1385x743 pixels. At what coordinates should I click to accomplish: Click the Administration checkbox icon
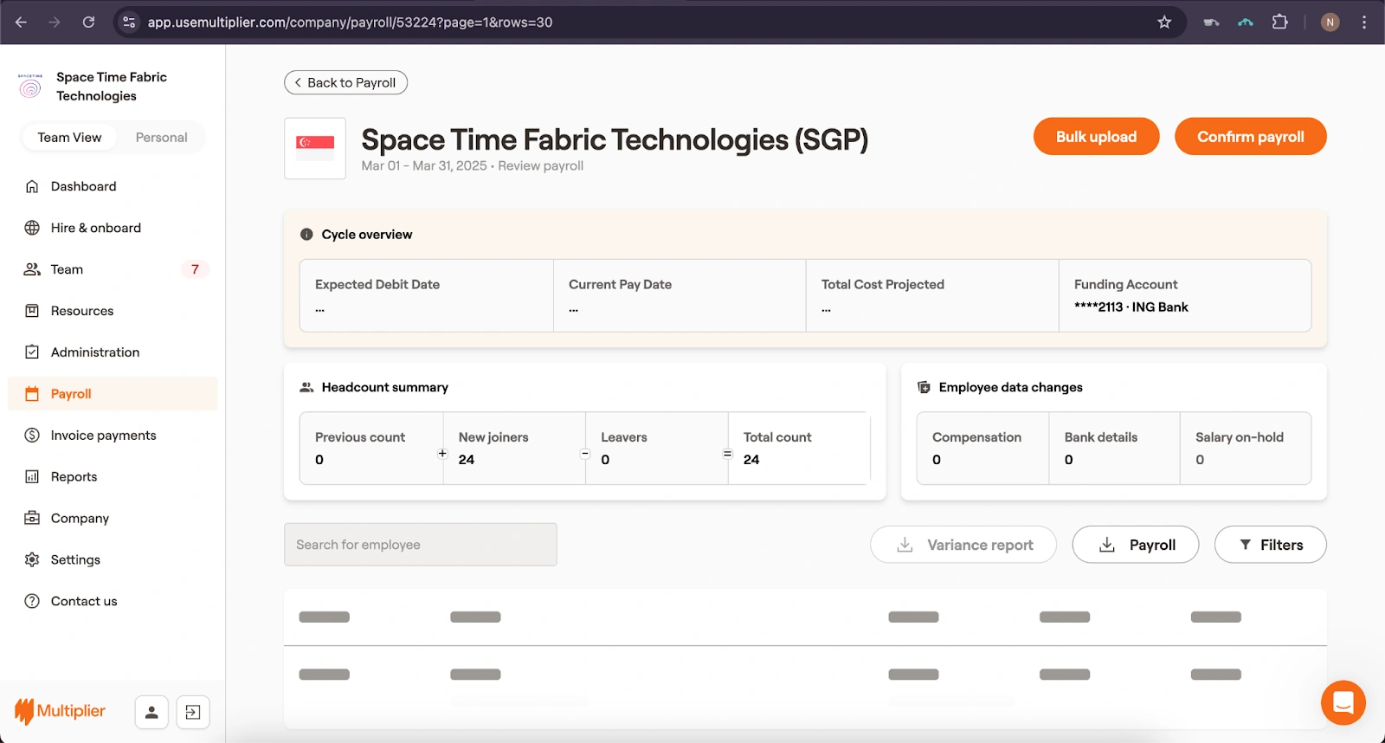[32, 352]
